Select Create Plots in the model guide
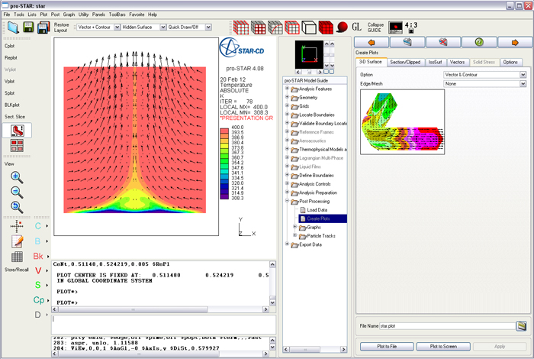 tap(323, 218)
